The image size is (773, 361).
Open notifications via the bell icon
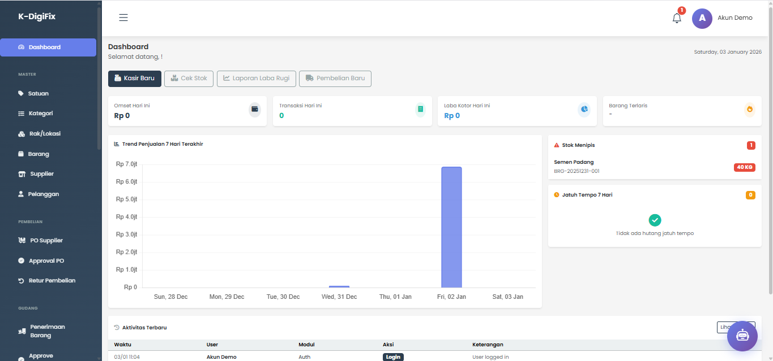tap(676, 18)
